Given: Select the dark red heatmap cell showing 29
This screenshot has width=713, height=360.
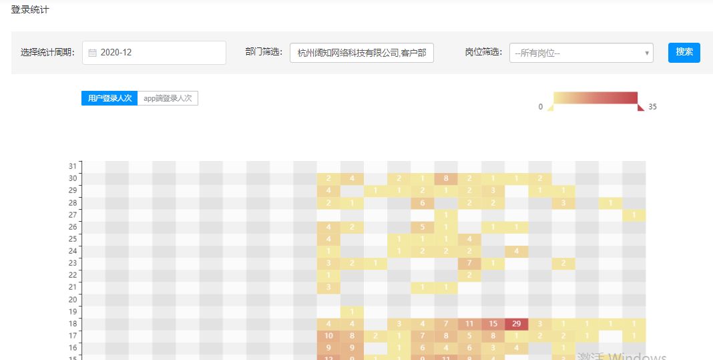Looking at the screenshot, I should point(516,324).
